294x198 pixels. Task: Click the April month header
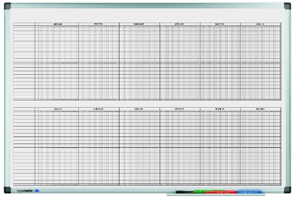coord(180,24)
